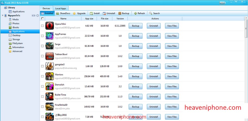The width and height of the screenshot is (248, 121).
Task: Check the AppFrames row checkbox
Action: click(42, 36)
